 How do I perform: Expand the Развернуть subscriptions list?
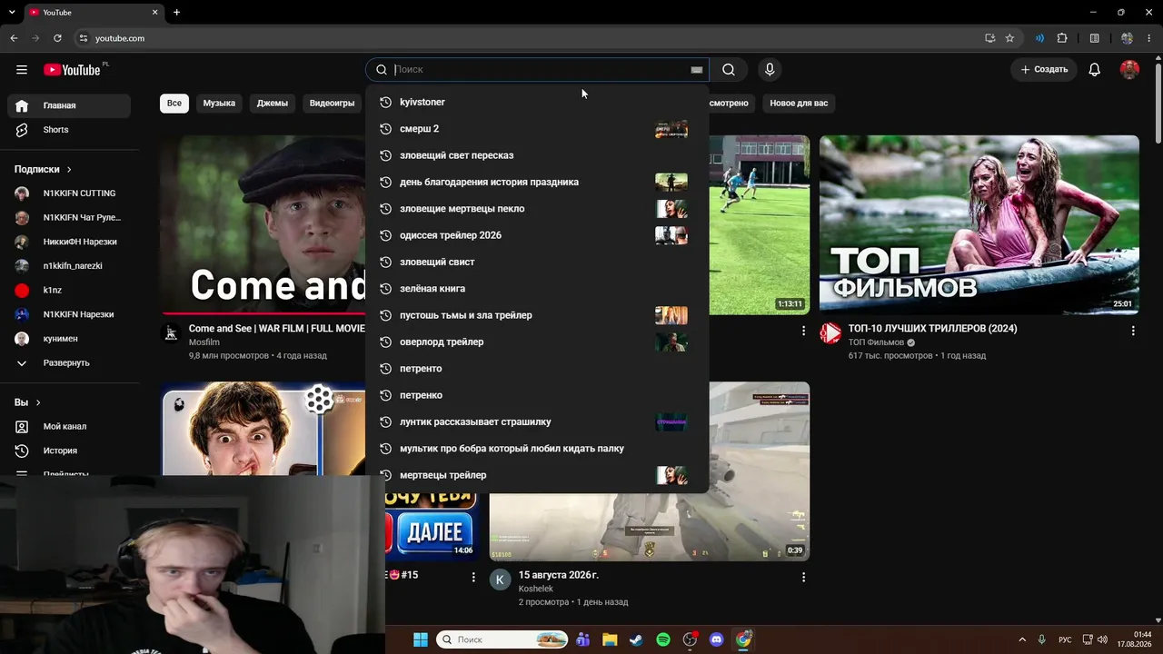click(69, 363)
